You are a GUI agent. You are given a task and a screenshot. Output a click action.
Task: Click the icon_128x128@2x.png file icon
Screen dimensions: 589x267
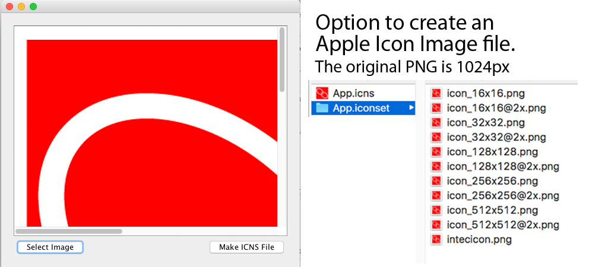tap(436, 166)
